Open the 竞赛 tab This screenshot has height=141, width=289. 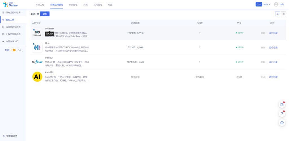[85, 5]
